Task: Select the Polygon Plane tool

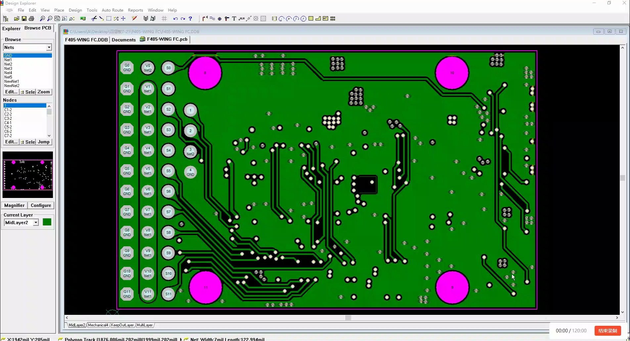Action: click(318, 19)
